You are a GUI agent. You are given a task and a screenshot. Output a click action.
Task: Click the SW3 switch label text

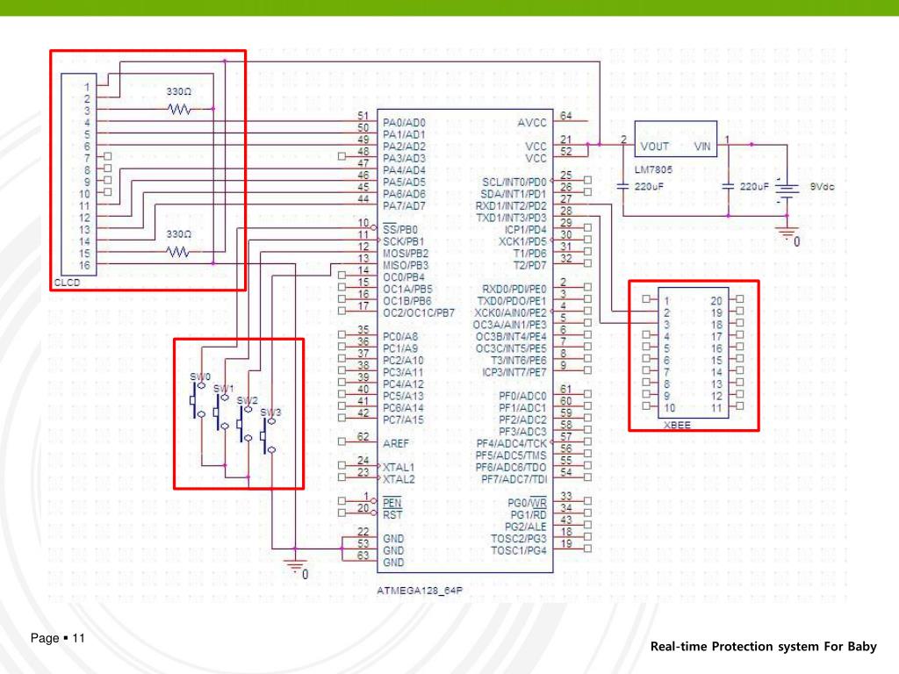coord(270,412)
